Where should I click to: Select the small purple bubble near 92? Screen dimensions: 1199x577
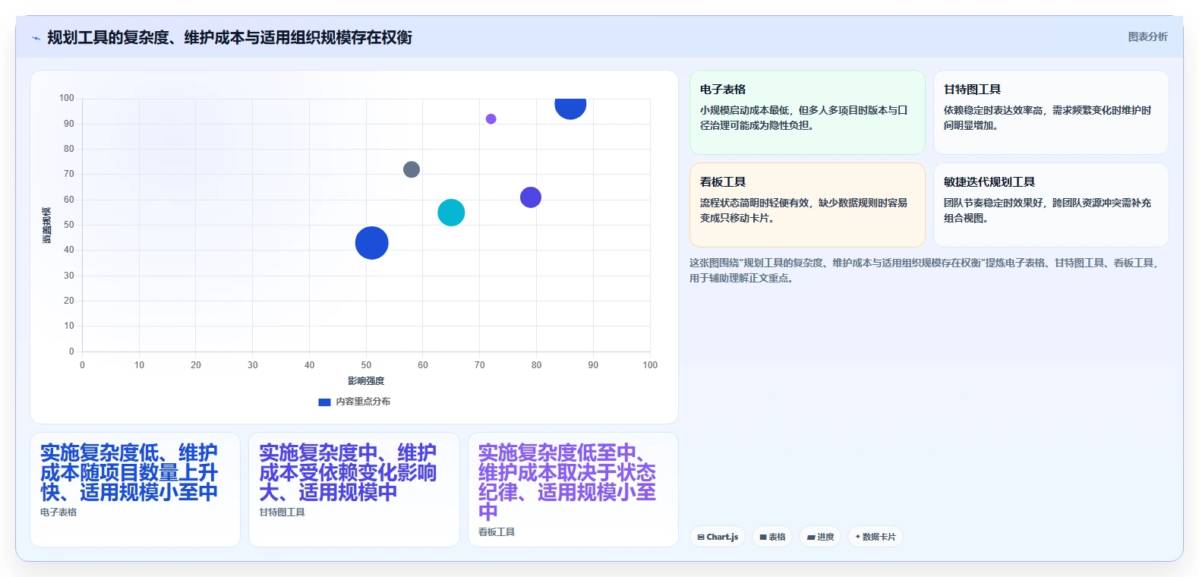point(491,119)
